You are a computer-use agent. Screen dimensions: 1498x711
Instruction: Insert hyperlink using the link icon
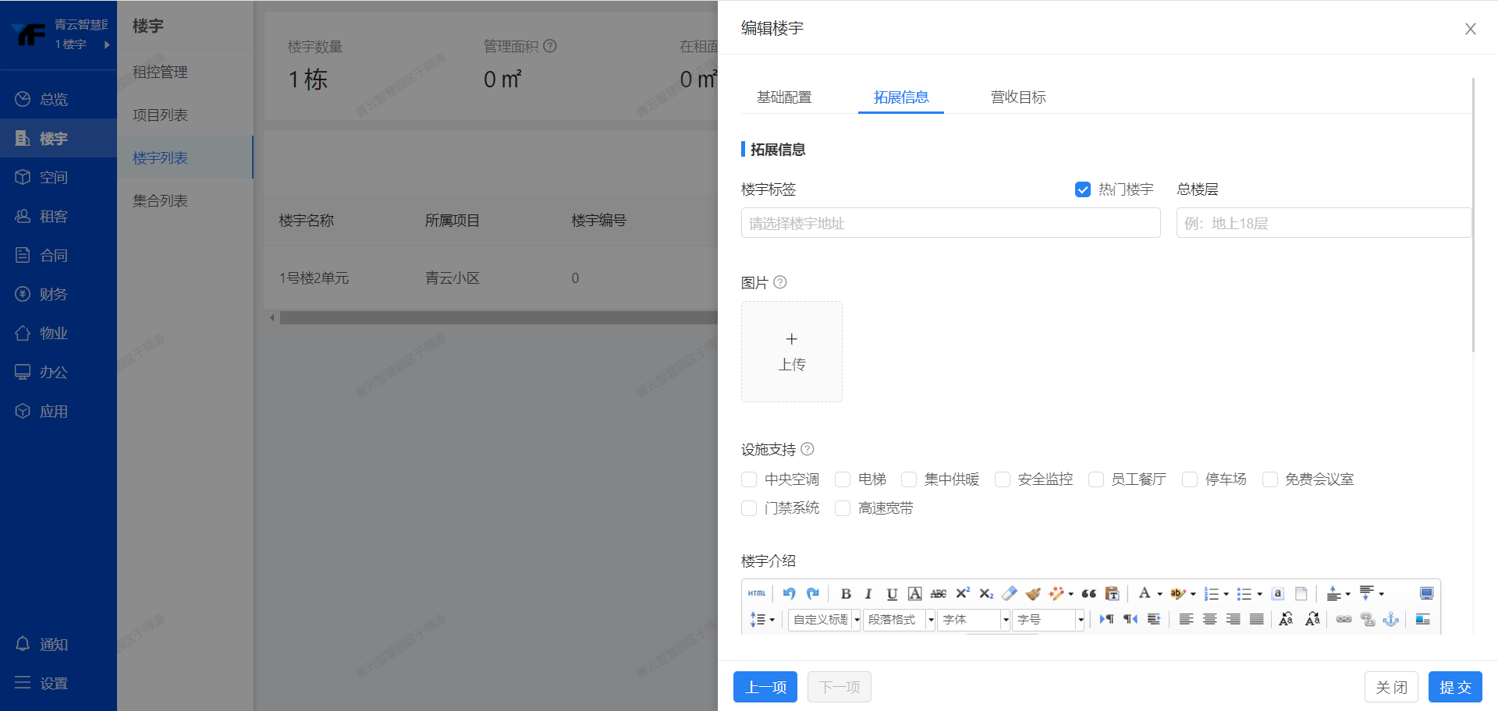1344,620
